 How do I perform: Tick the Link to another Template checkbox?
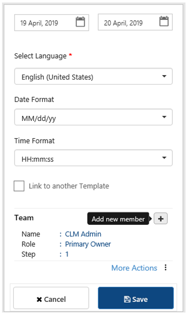pos(19,186)
